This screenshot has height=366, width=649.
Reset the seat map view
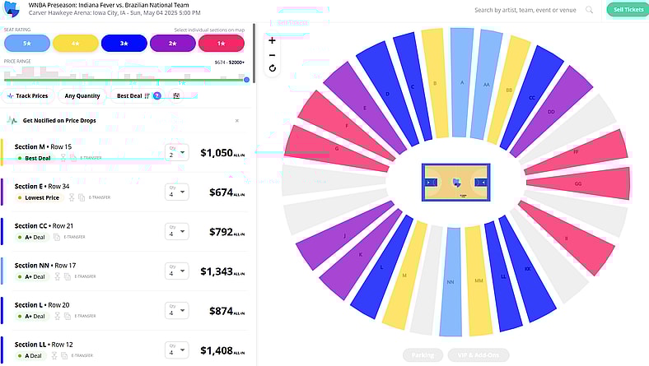(x=273, y=68)
